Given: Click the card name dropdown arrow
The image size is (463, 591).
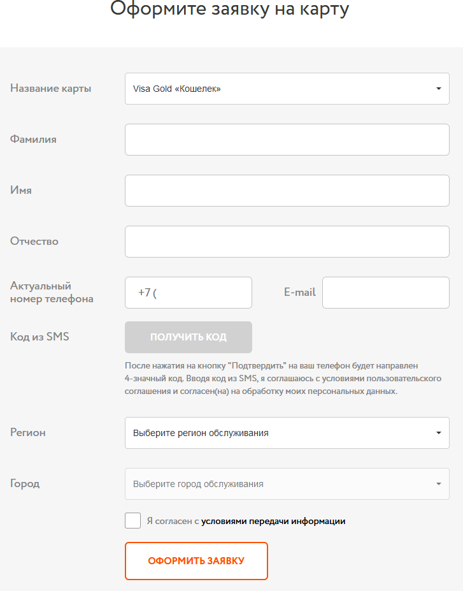Looking at the screenshot, I should (x=438, y=89).
